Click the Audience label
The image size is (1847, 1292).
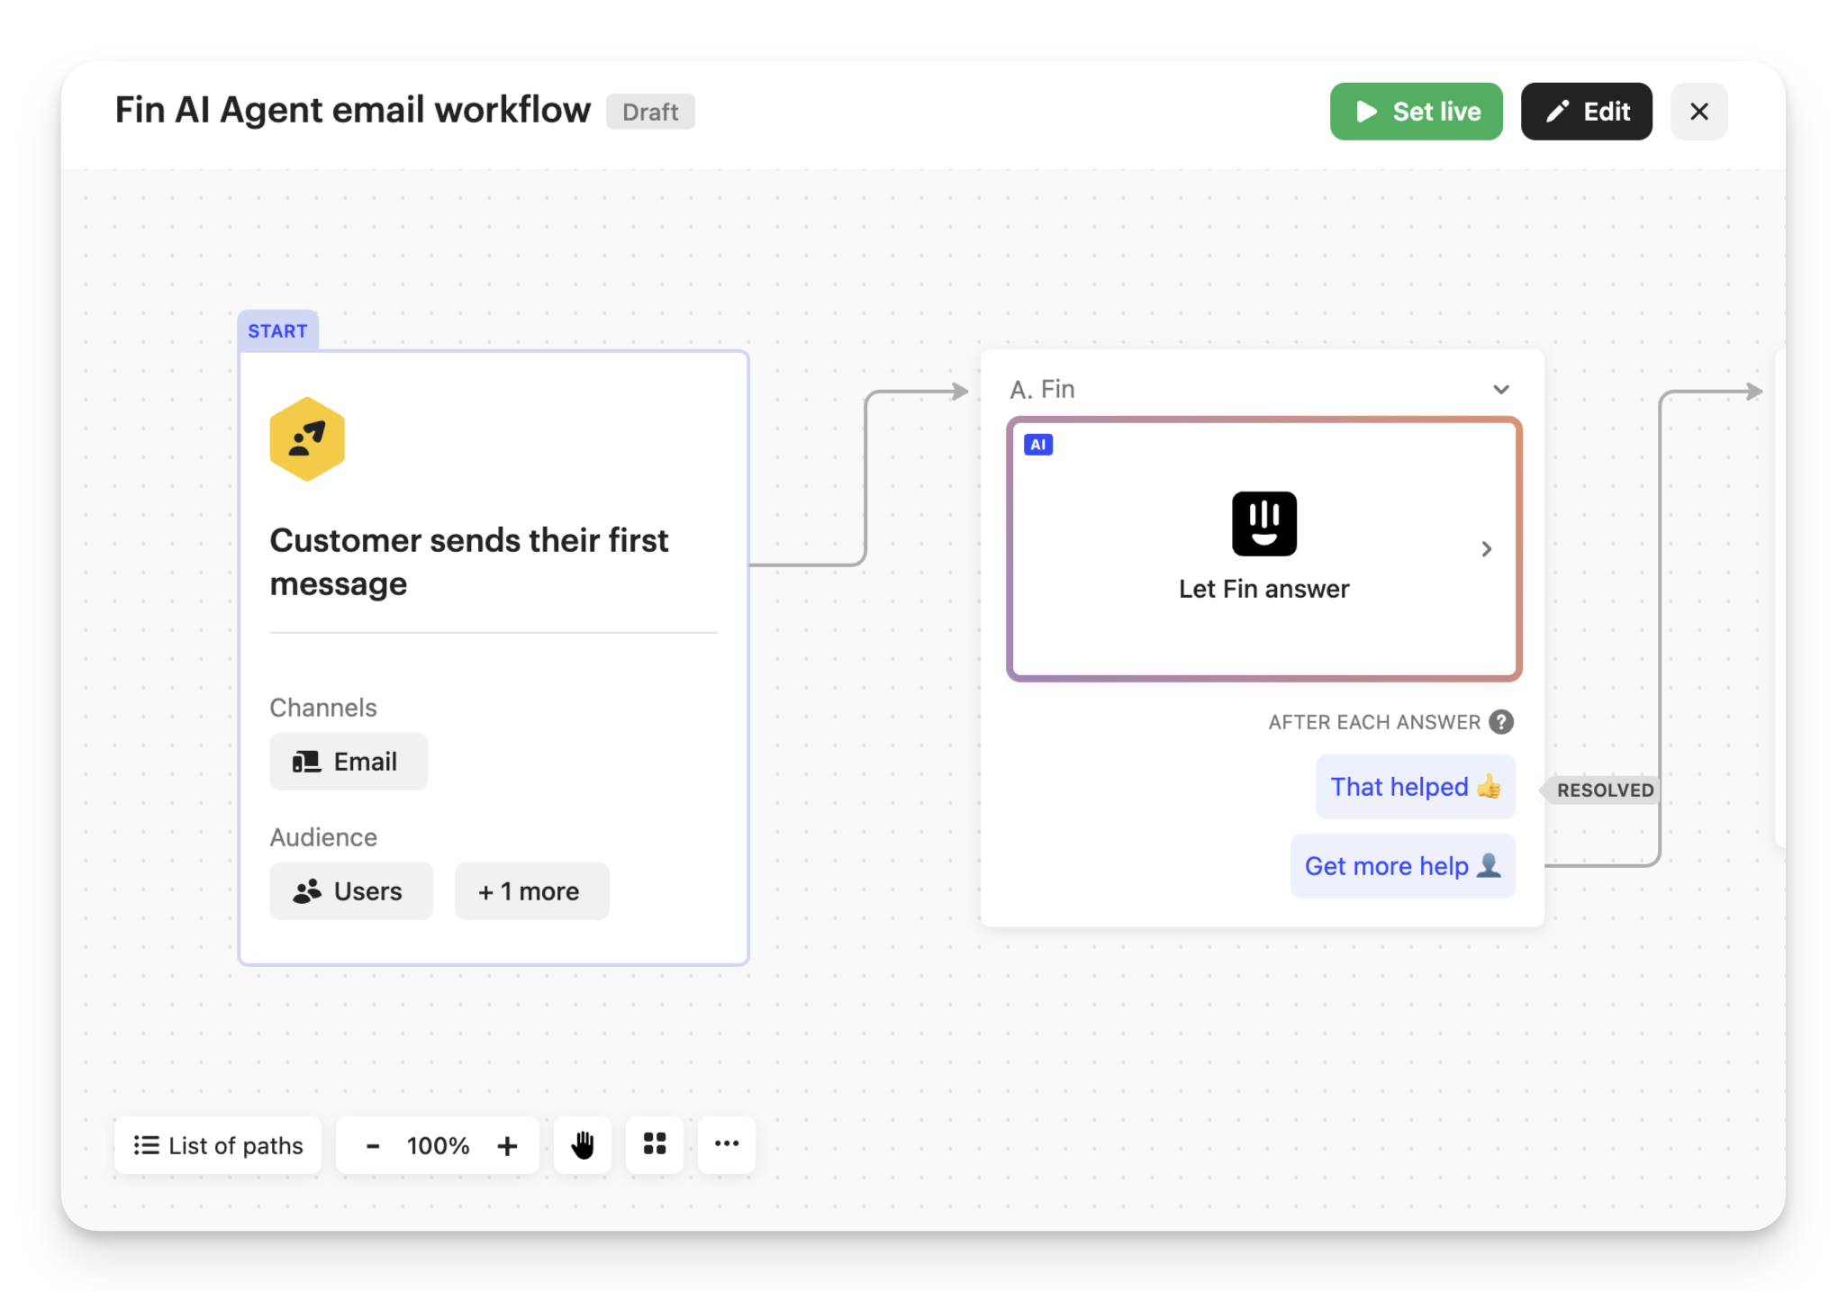click(323, 837)
